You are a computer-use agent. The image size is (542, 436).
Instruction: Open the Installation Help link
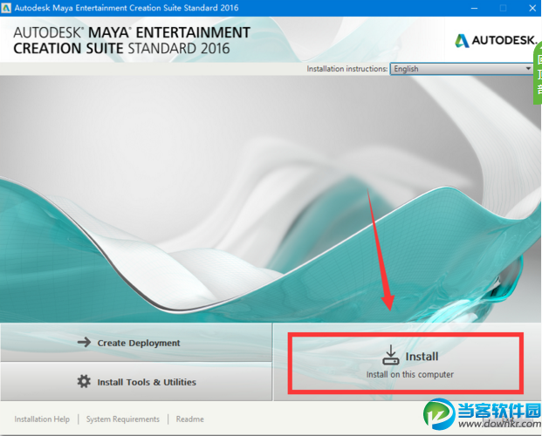click(x=42, y=419)
